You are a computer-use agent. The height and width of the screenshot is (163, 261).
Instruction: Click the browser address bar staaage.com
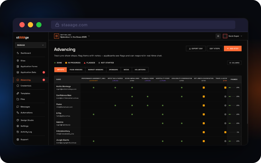(x=143, y=25)
